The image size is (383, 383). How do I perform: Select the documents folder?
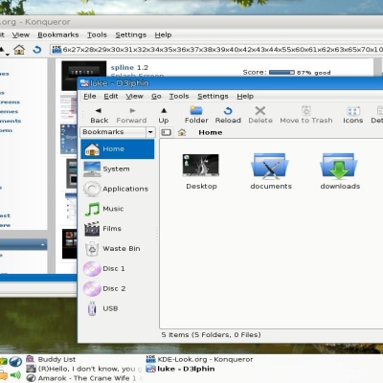(x=271, y=171)
